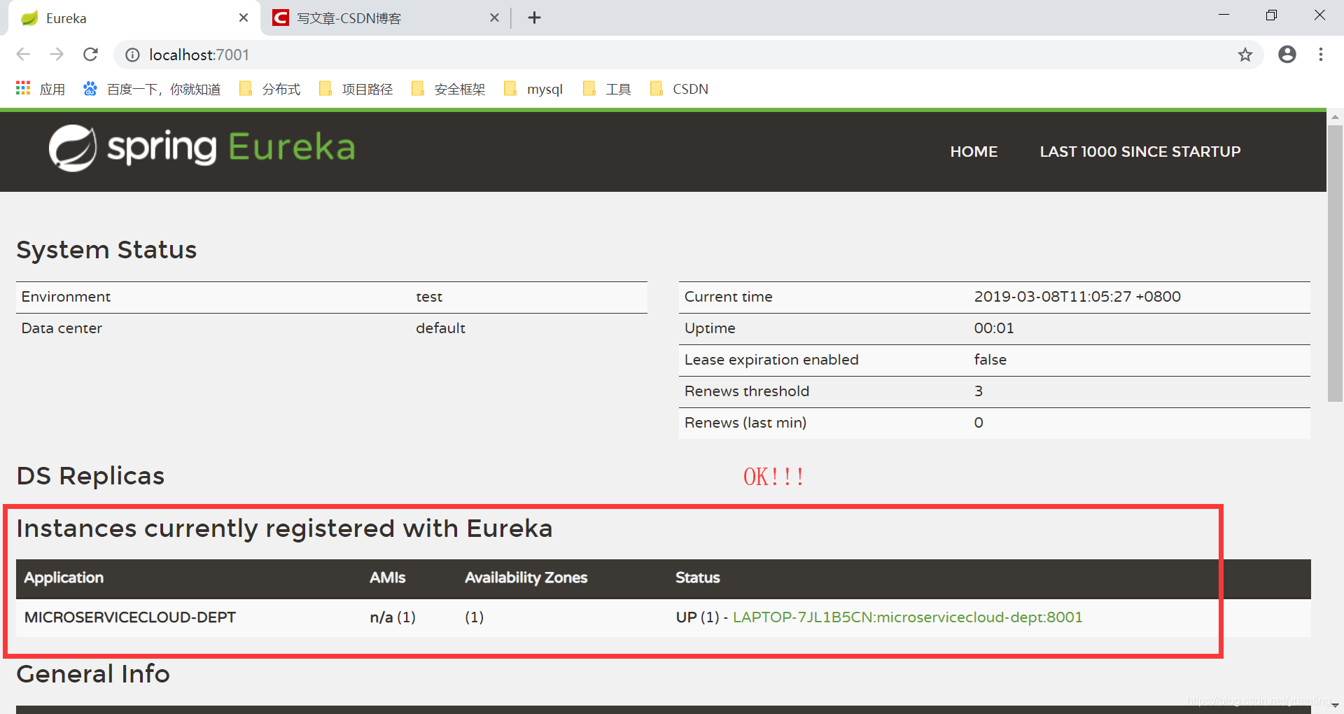Viewport: 1344px width, 714px height.
Task: Click the Uptime value 00:01
Action: 993,328
